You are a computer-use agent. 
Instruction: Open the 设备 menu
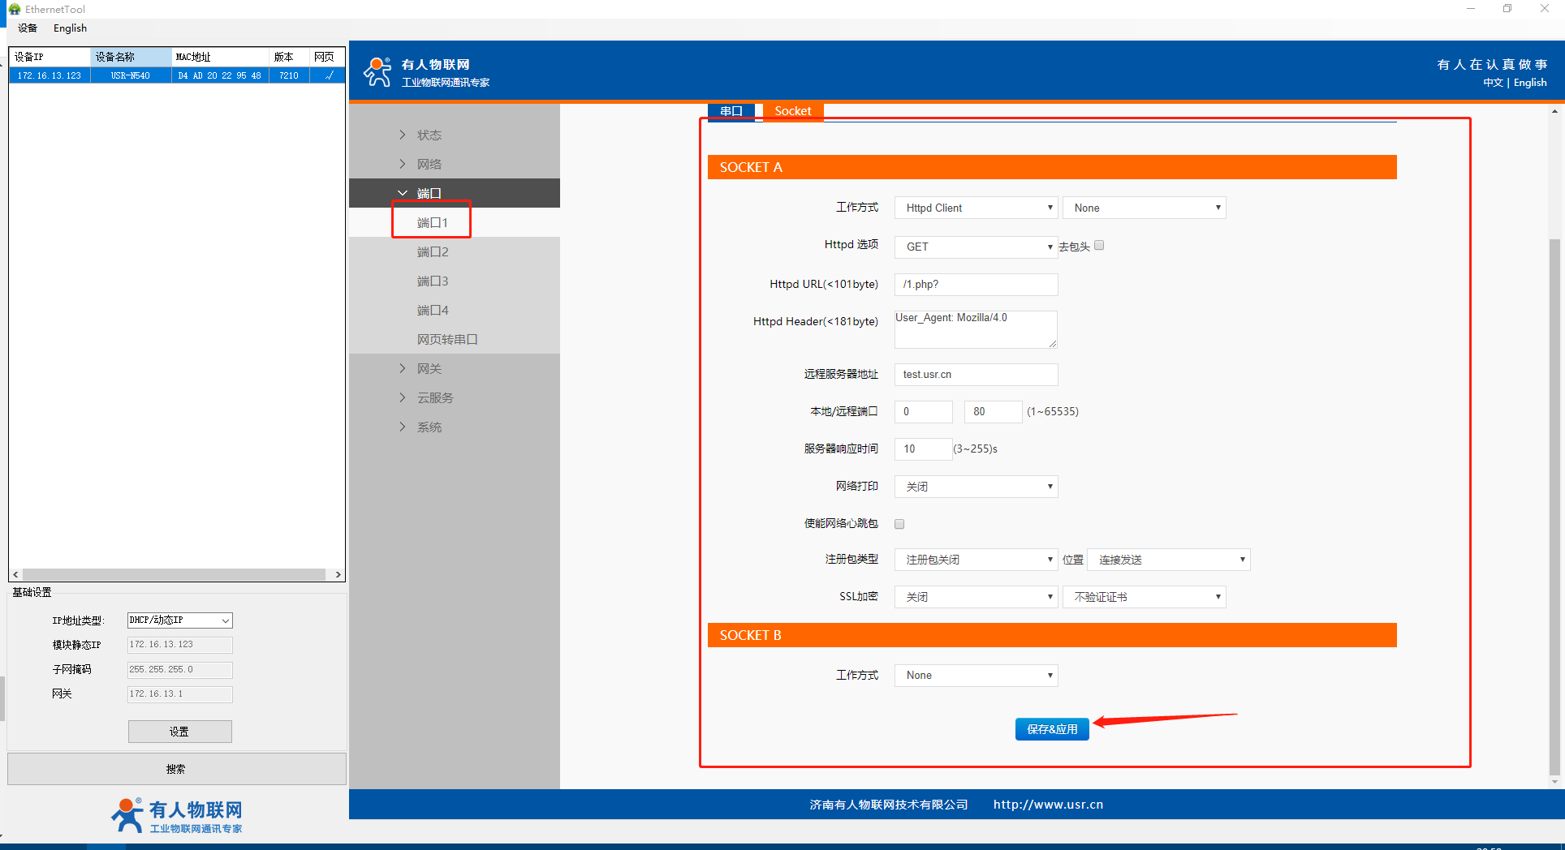(28, 28)
